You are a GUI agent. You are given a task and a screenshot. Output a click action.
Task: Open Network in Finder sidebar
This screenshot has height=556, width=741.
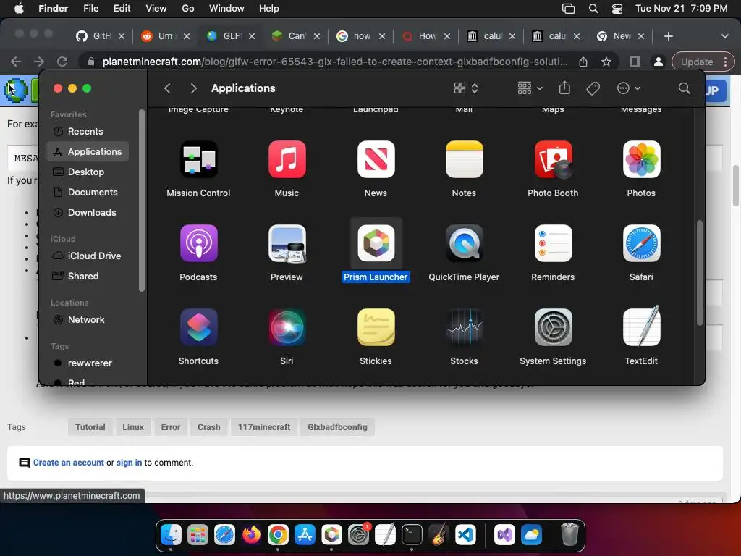click(88, 319)
